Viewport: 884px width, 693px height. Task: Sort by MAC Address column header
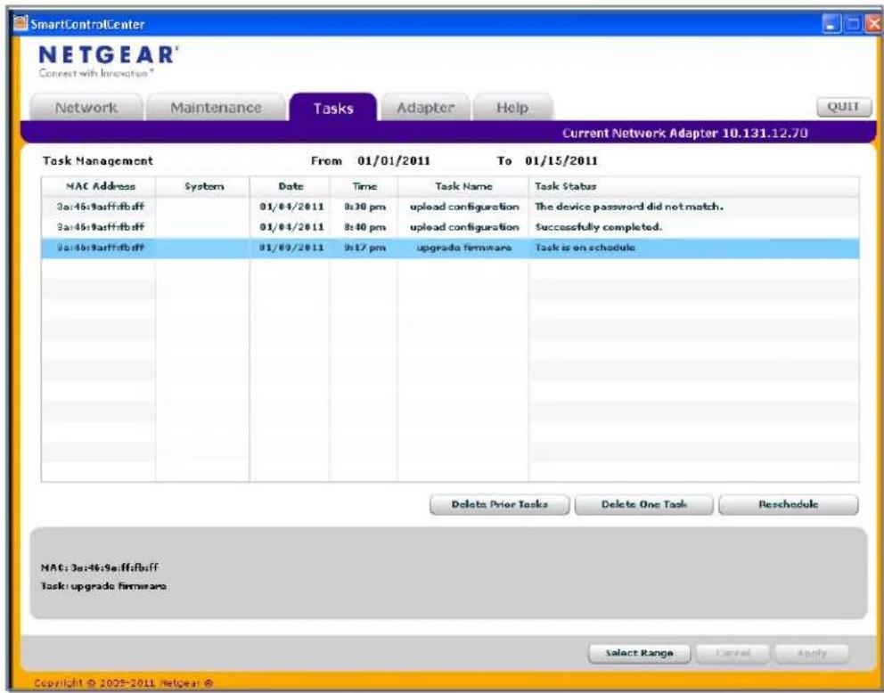98,186
